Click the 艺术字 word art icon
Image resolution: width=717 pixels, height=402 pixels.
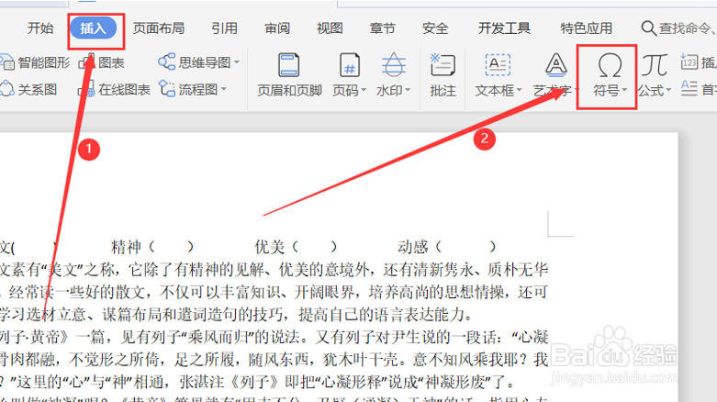[x=556, y=65]
